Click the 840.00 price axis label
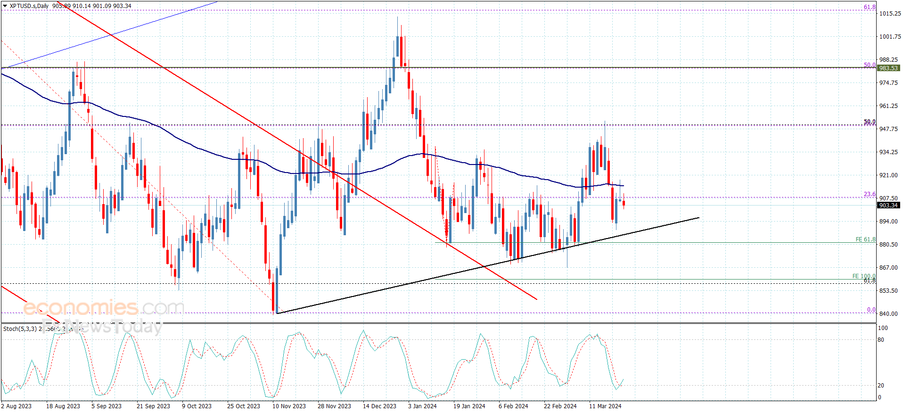Viewport: 903px width, 412px height. tap(888, 314)
